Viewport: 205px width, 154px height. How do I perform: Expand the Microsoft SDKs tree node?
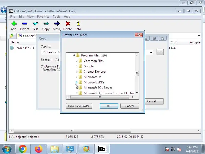click(x=77, y=82)
